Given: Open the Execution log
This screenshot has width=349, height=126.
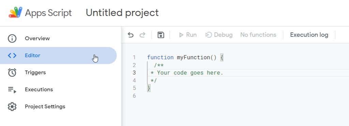Looking at the screenshot, I should 309,35.
